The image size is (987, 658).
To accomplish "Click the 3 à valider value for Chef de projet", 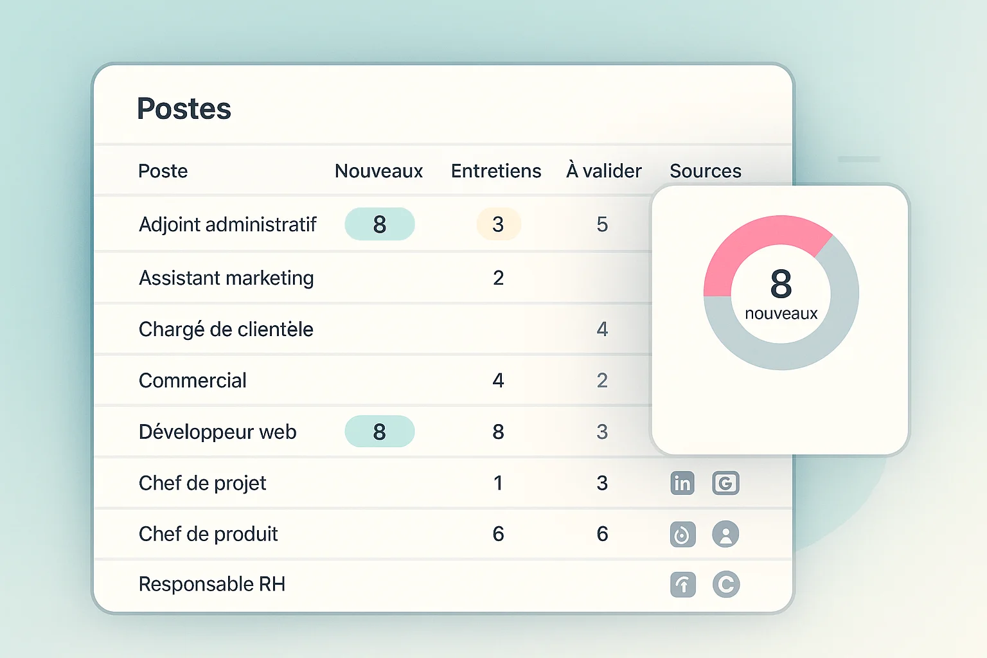I will click(602, 483).
